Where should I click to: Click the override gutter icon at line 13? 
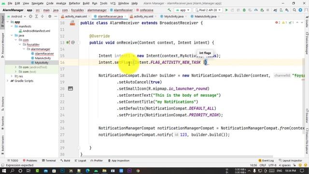tap(68, 43)
